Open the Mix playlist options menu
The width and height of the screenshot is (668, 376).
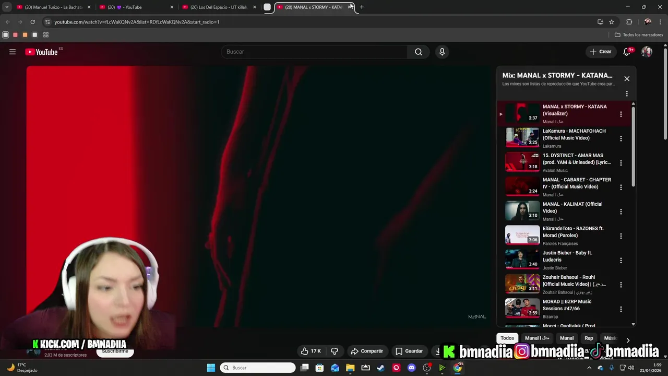click(x=627, y=94)
